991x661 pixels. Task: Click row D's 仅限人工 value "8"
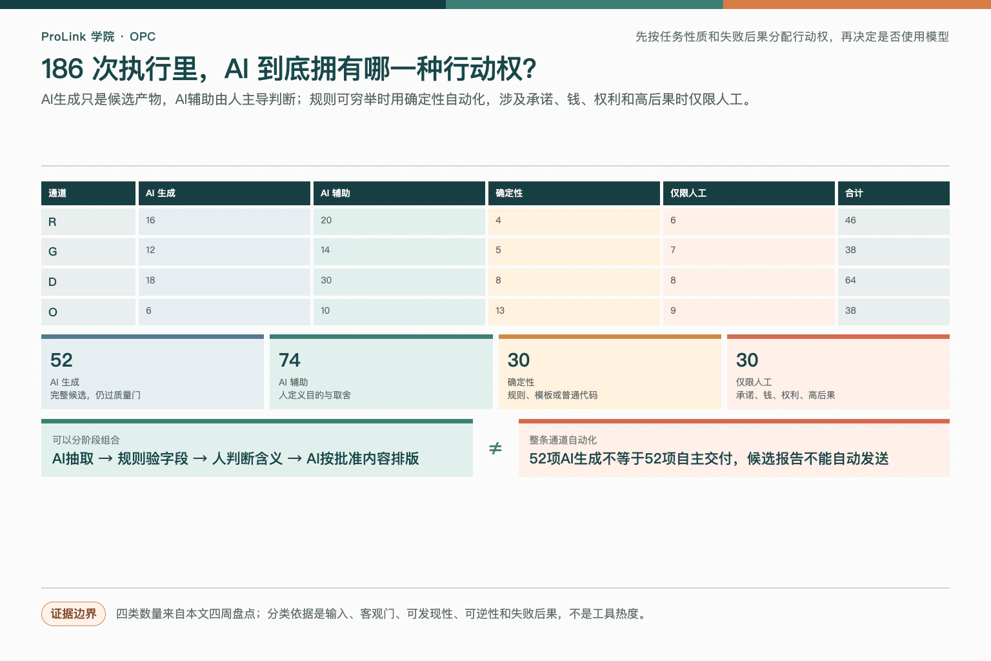point(673,280)
